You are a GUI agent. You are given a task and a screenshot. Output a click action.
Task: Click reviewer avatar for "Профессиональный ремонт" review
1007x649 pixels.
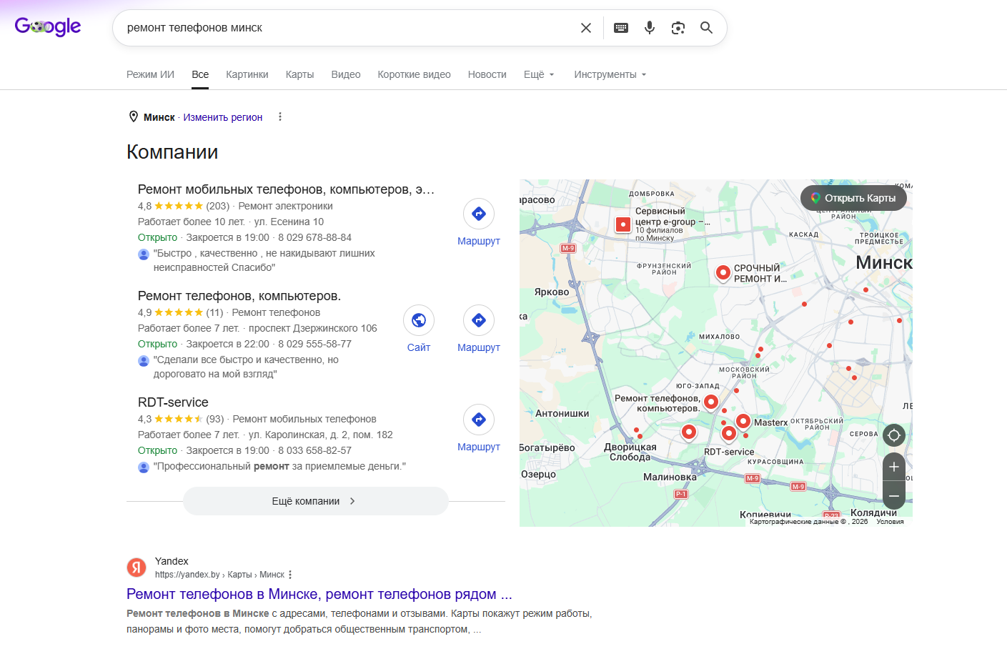144,467
